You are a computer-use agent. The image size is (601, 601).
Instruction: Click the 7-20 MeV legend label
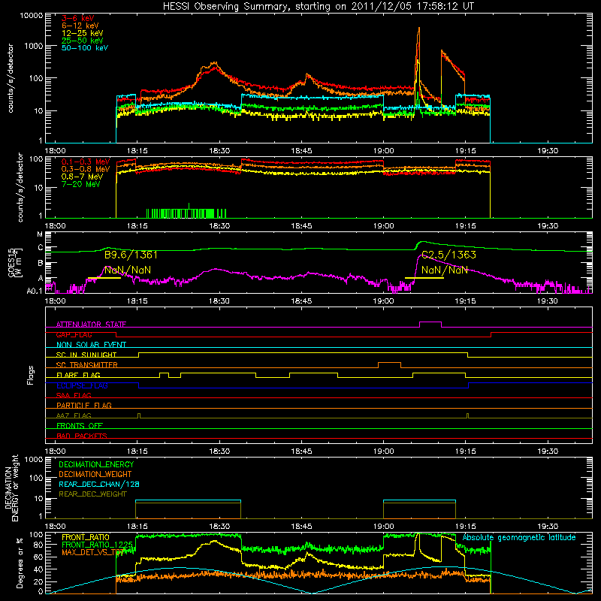(80, 184)
